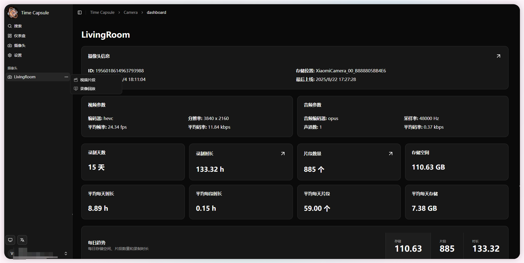Open the 仪表盘 dashboard page
The height and width of the screenshot is (263, 524).
20,35
